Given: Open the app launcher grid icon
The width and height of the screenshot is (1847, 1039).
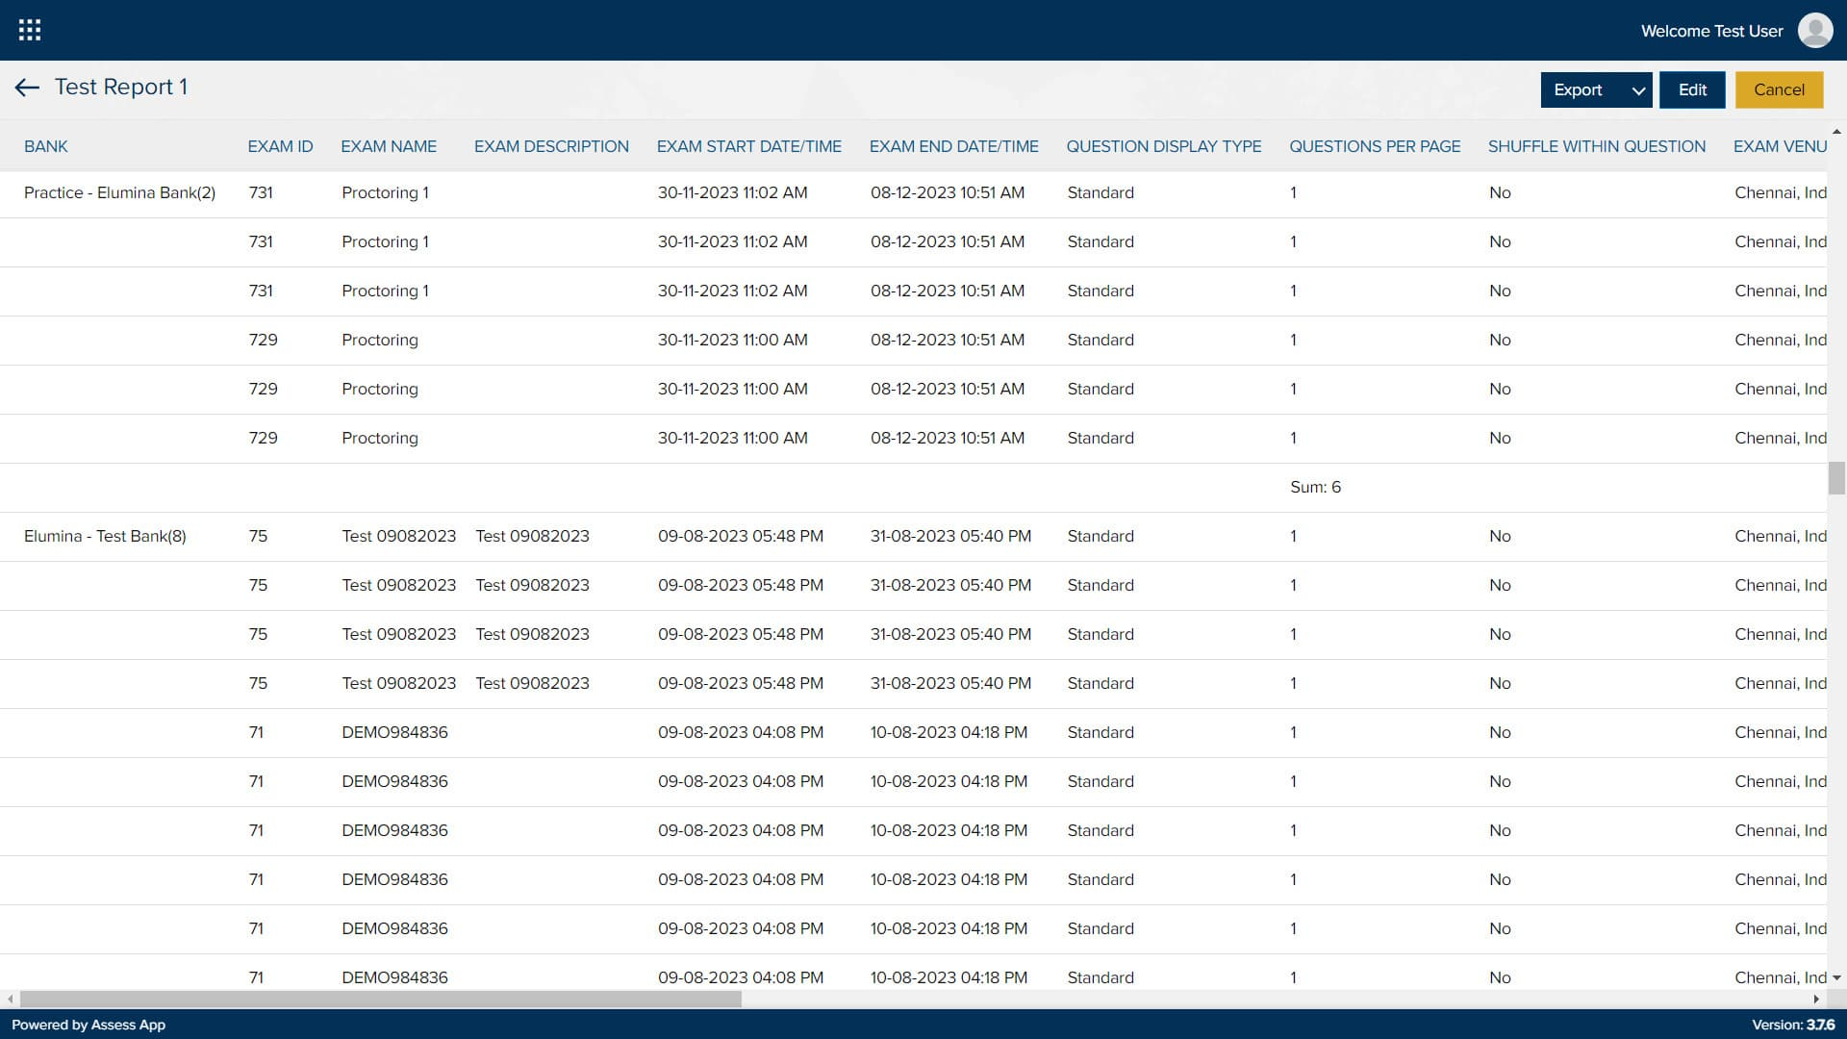Looking at the screenshot, I should (30, 30).
